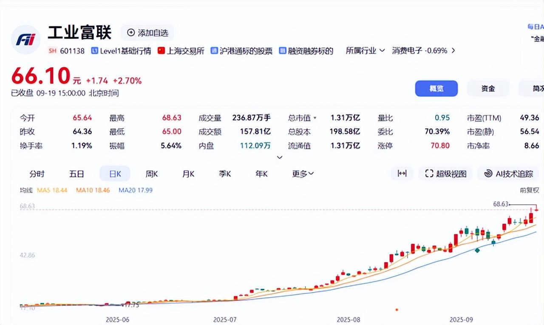Click the MA5 18.44 indicator
This screenshot has width=544, height=325.
[x=52, y=190]
